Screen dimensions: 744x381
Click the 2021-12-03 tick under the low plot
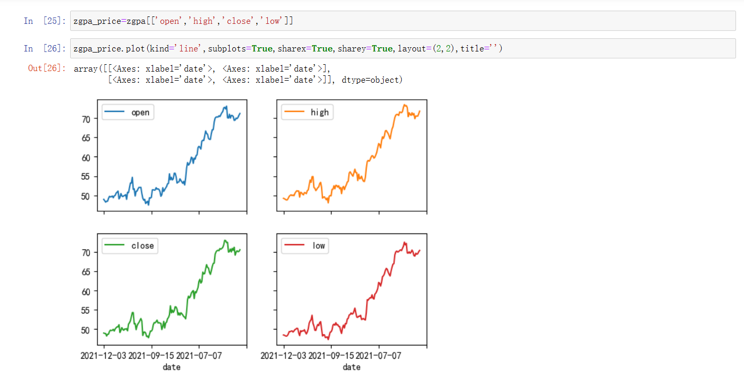click(283, 356)
